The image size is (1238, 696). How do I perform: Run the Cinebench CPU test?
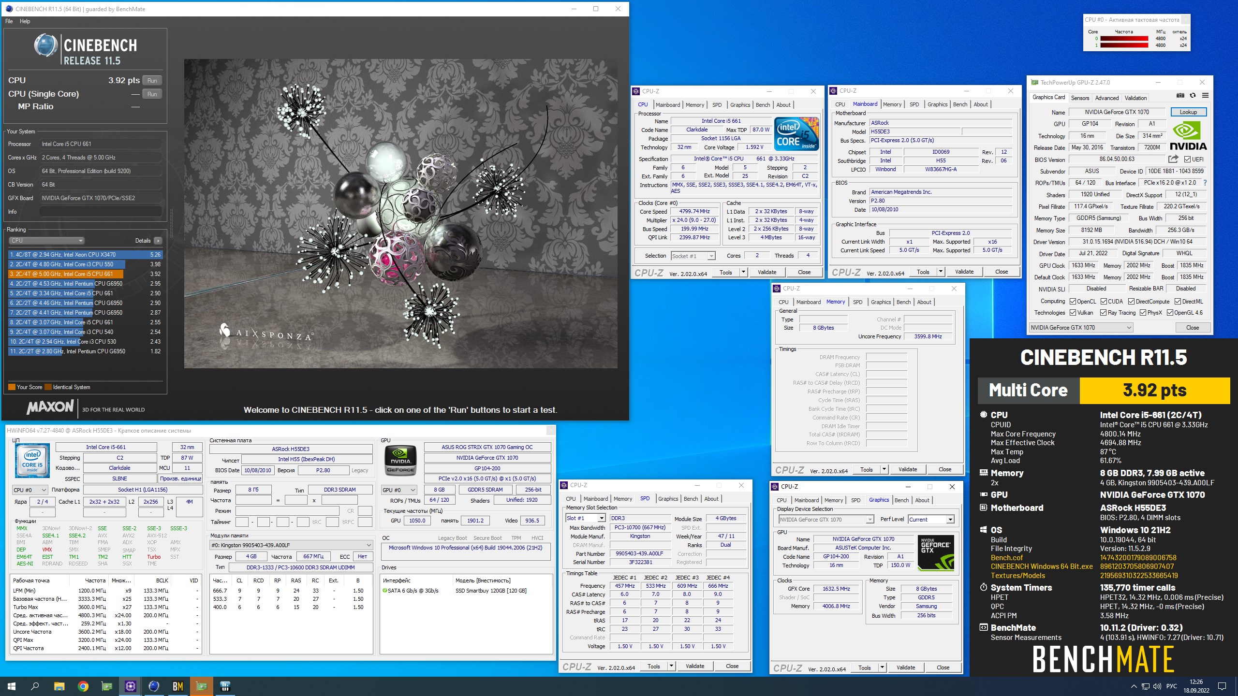[x=152, y=81]
